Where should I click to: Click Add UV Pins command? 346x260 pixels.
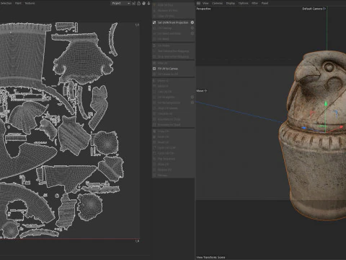[165, 5]
